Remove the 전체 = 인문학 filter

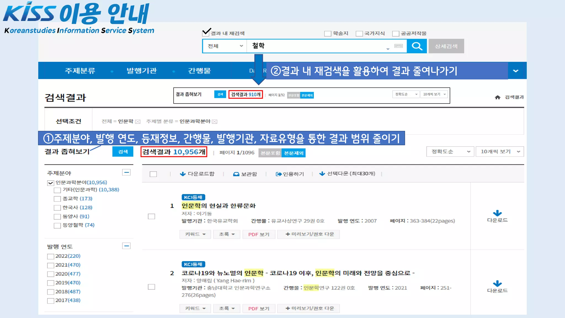click(138, 122)
